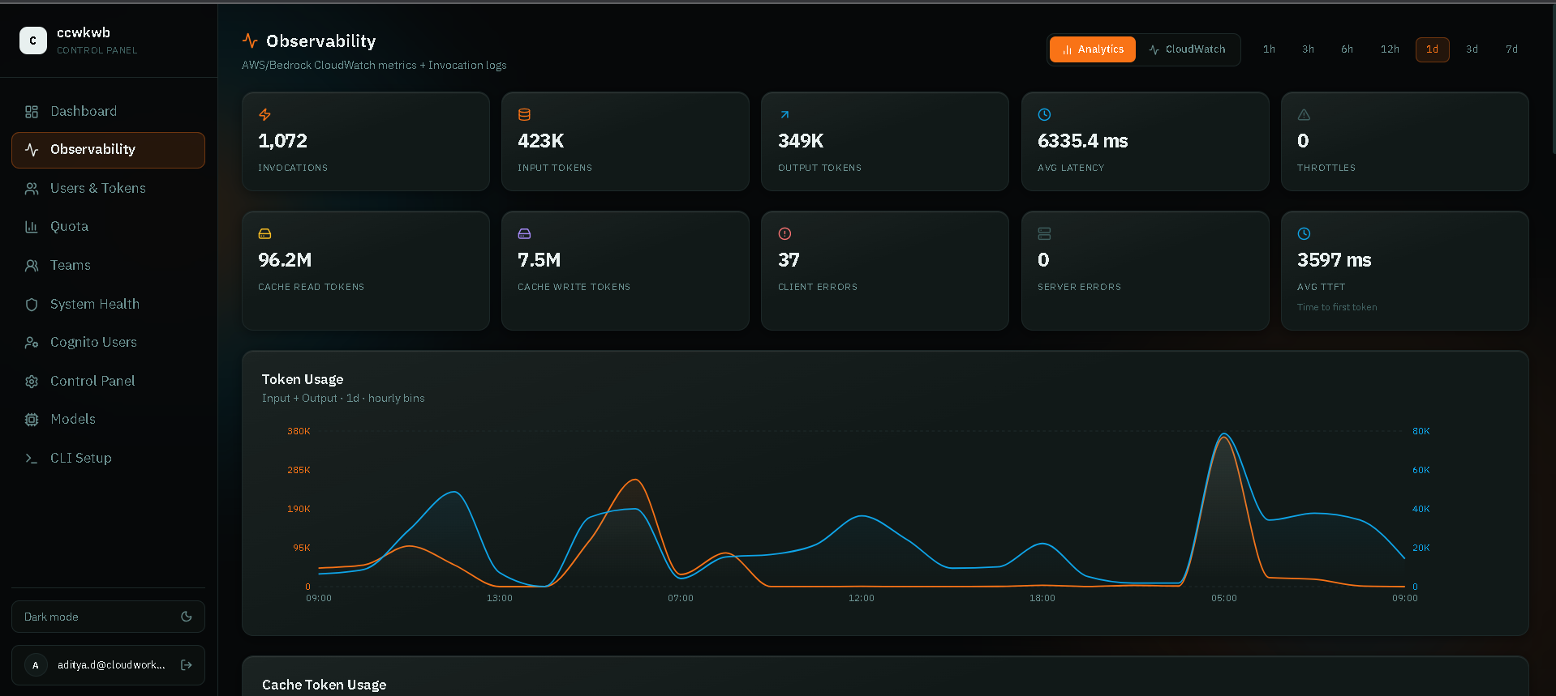
Task: Click the 7.5M cache write value
Action: click(x=539, y=260)
